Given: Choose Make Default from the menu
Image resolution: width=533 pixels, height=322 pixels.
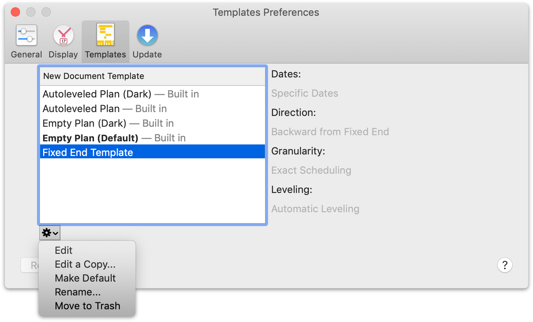Looking at the screenshot, I should tap(87, 278).
